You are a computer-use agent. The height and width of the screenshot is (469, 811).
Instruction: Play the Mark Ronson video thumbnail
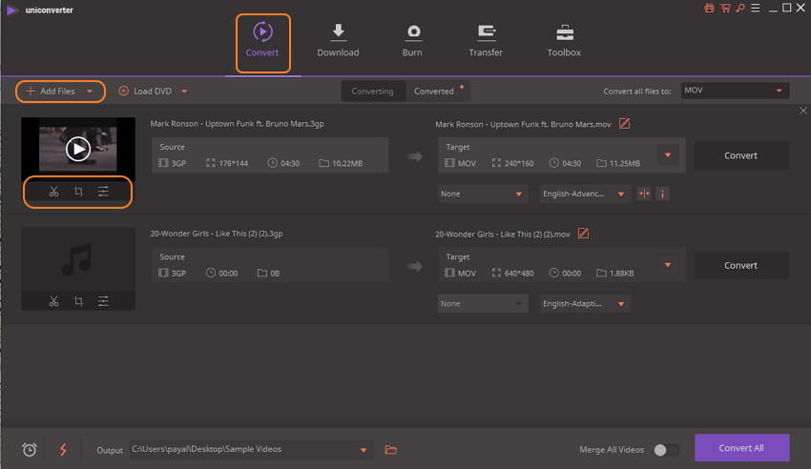pyautogui.click(x=78, y=149)
